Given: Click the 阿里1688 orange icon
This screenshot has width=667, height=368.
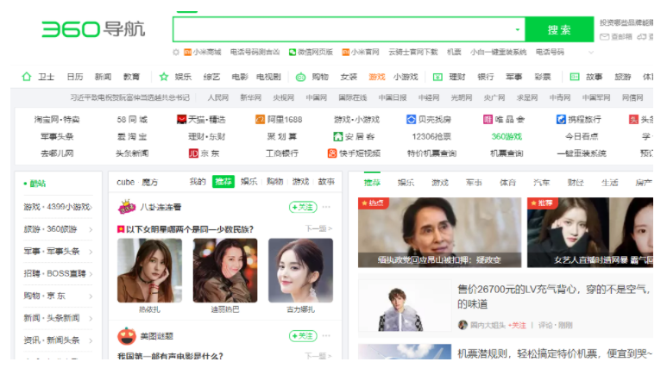Looking at the screenshot, I should [260, 120].
